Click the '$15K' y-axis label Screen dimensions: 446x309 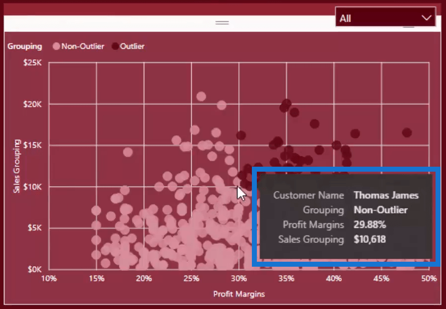tap(32, 146)
